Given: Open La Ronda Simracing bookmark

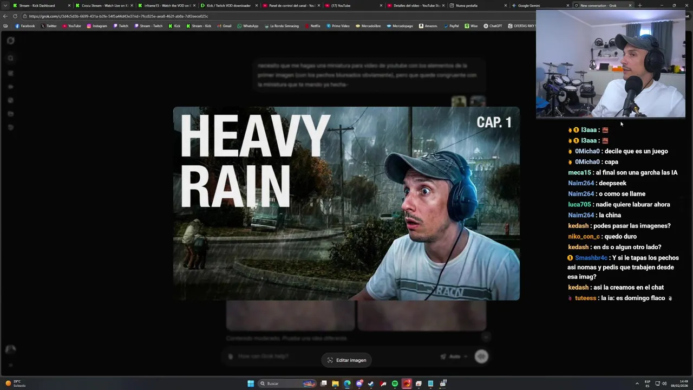Looking at the screenshot, I should coord(282,26).
